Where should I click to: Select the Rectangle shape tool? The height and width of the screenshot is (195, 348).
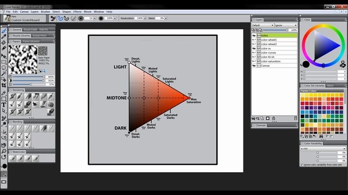(4, 99)
